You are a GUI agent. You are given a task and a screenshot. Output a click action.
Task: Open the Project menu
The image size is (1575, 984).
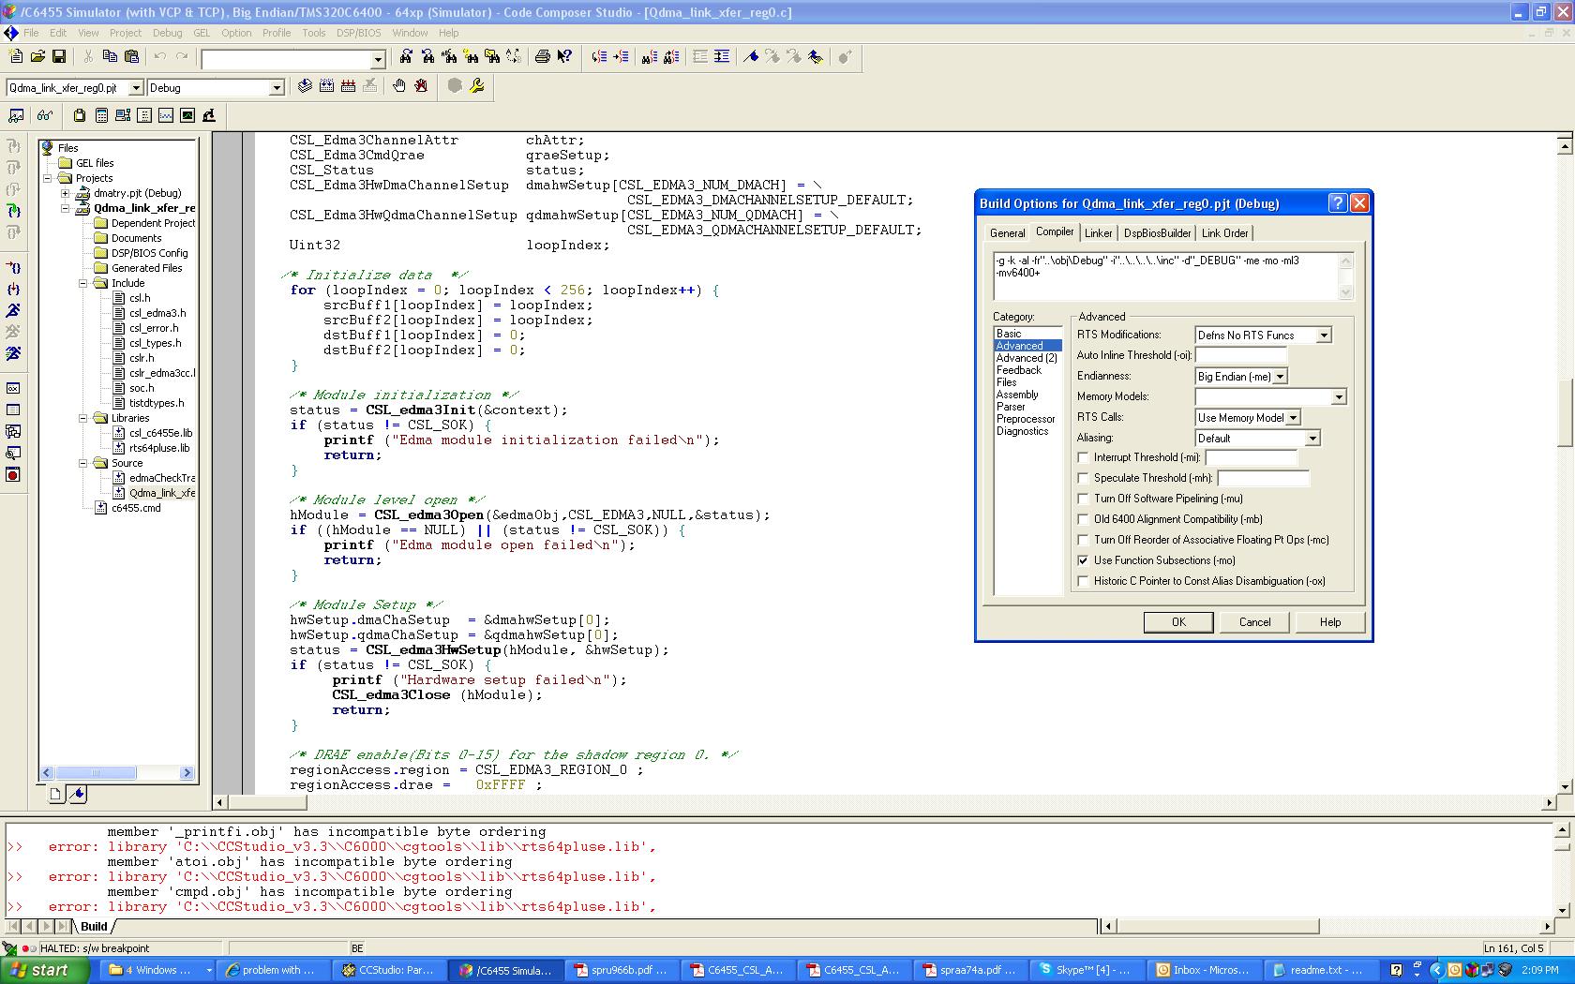pos(125,33)
